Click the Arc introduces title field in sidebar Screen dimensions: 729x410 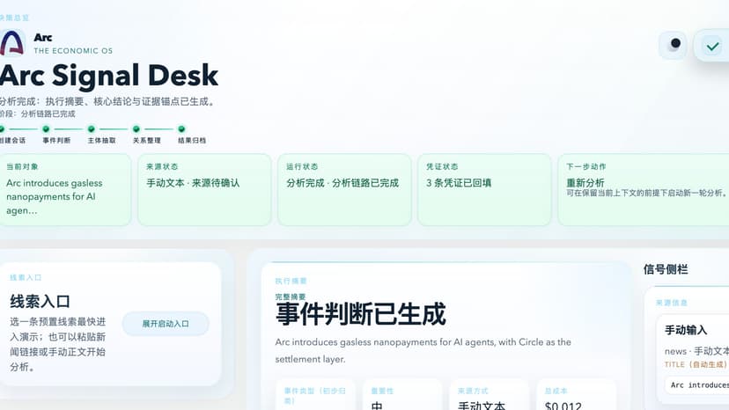click(697, 384)
